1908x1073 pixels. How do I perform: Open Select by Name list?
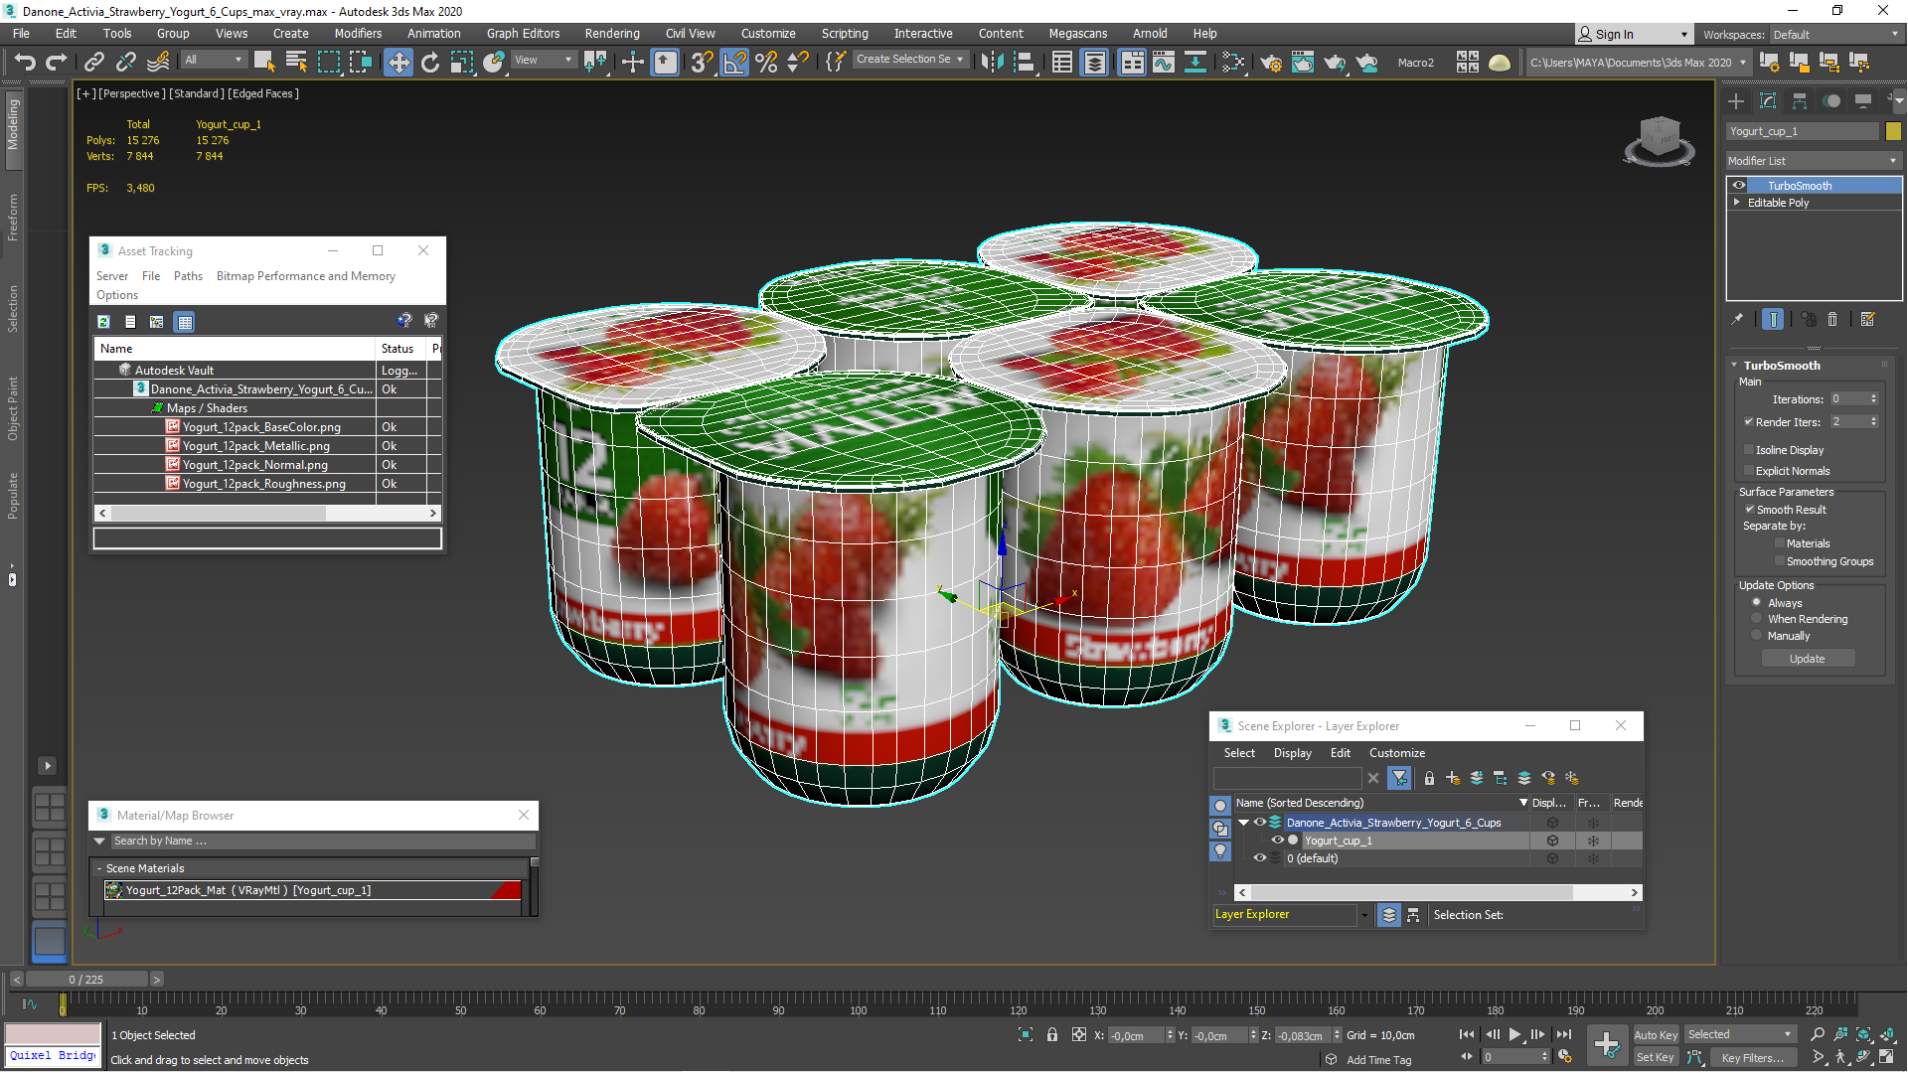coord(296,62)
